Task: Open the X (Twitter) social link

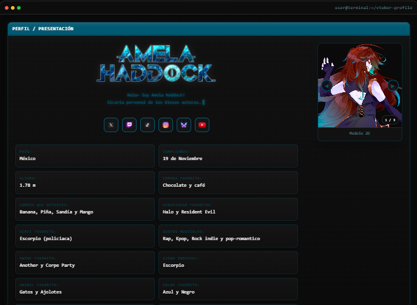Action: 111,125
